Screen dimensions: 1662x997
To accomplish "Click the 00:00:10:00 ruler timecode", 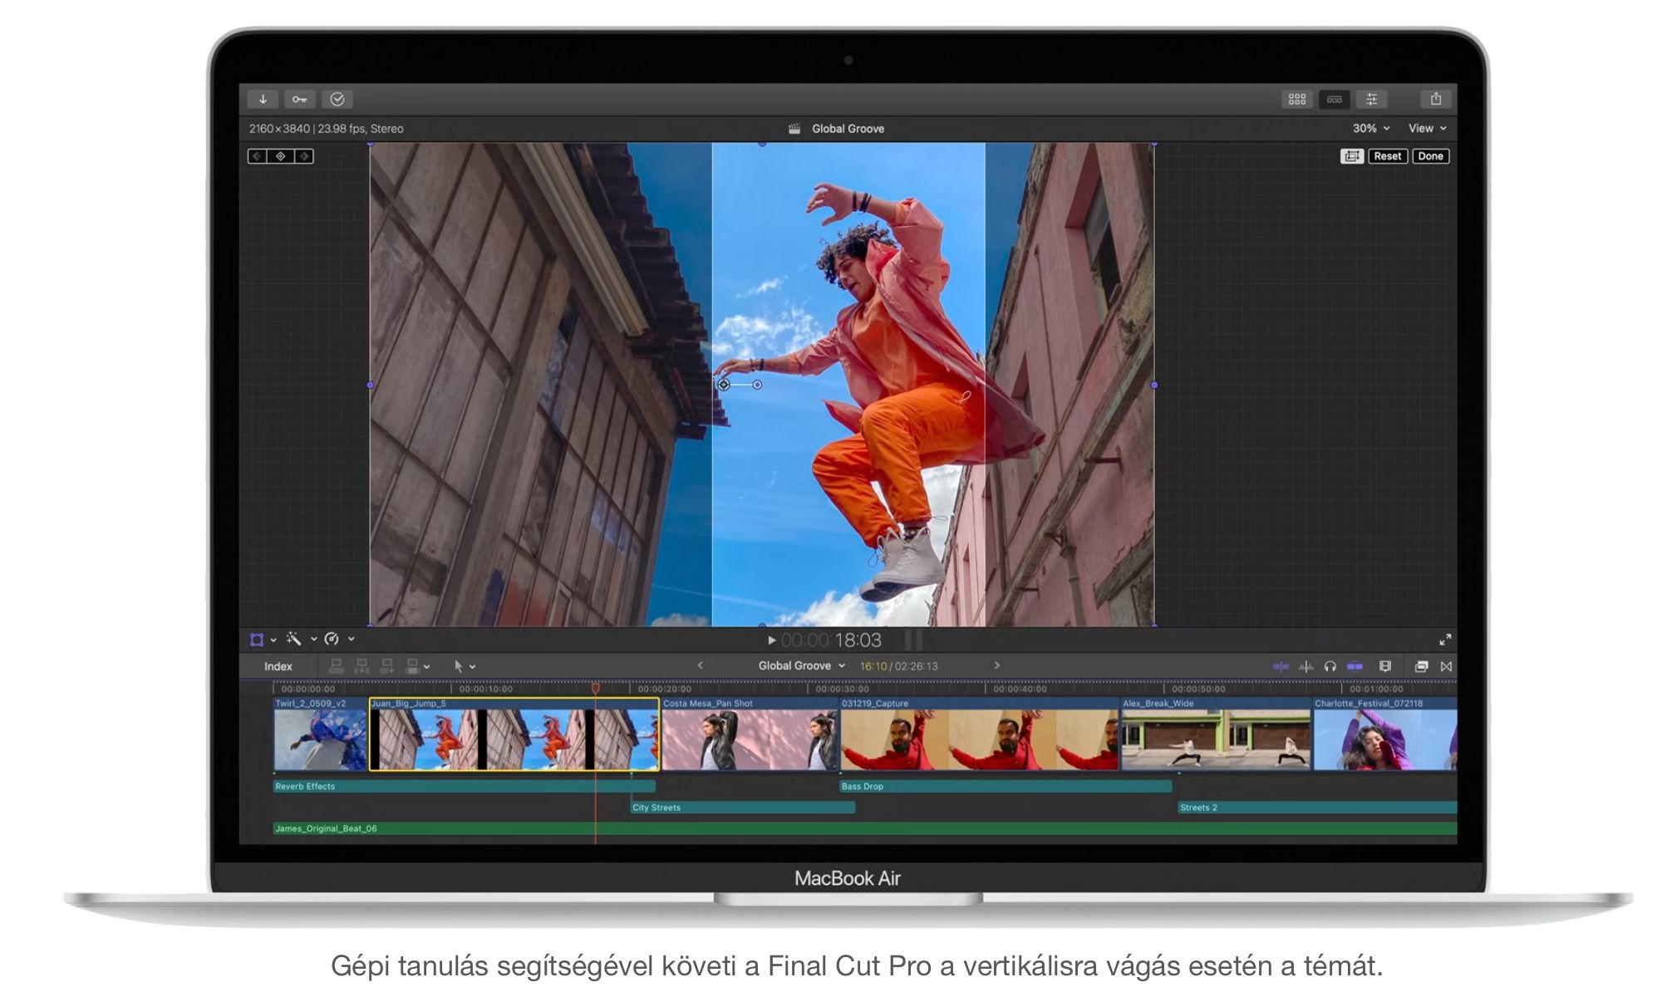I will (x=485, y=689).
